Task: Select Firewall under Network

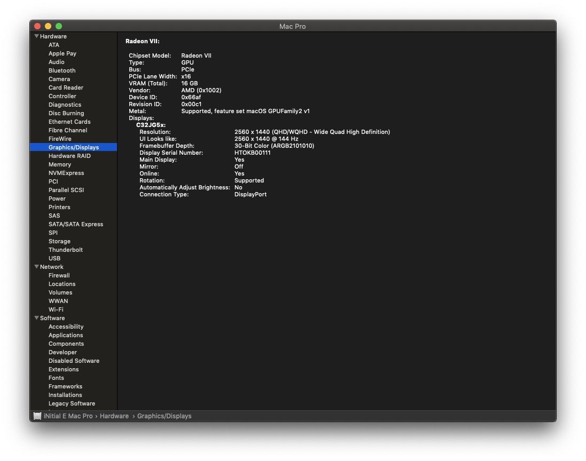Action: [59, 275]
